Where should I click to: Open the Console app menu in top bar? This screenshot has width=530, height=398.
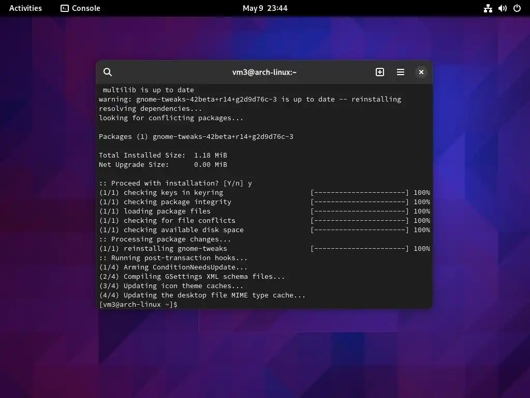click(80, 8)
